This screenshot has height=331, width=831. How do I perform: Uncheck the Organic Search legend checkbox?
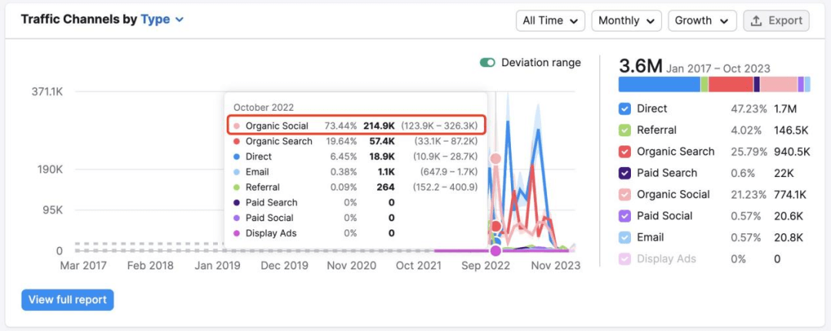[x=625, y=152]
